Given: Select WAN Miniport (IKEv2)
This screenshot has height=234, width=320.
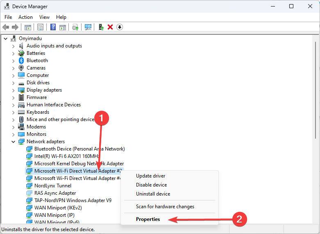Looking at the screenshot, I should [x=58, y=208].
